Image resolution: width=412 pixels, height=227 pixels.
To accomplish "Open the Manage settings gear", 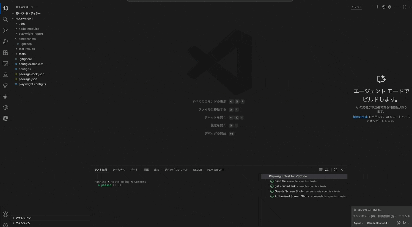I will point(5,225).
